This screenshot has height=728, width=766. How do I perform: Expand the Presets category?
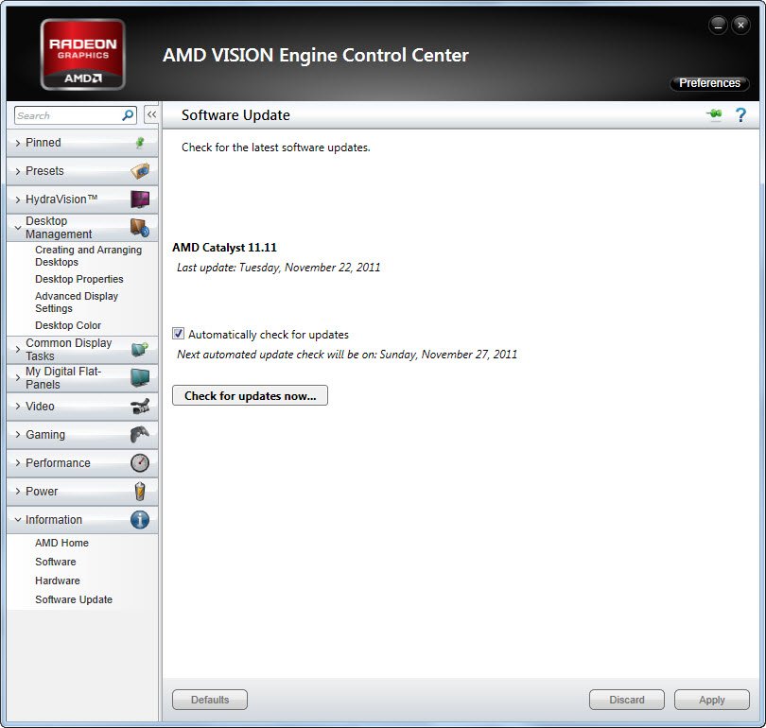tap(44, 171)
